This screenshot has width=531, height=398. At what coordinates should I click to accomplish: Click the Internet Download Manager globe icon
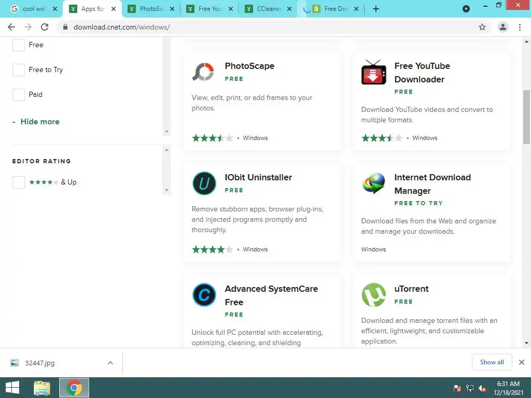[x=373, y=183]
